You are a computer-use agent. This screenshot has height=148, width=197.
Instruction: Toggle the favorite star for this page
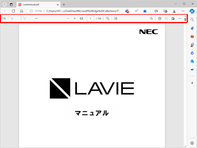(x=145, y=11)
